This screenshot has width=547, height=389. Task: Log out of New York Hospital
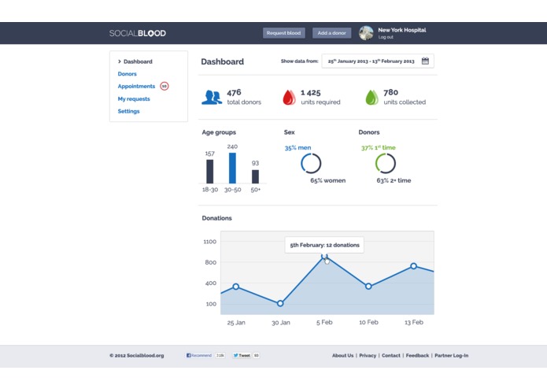386,37
